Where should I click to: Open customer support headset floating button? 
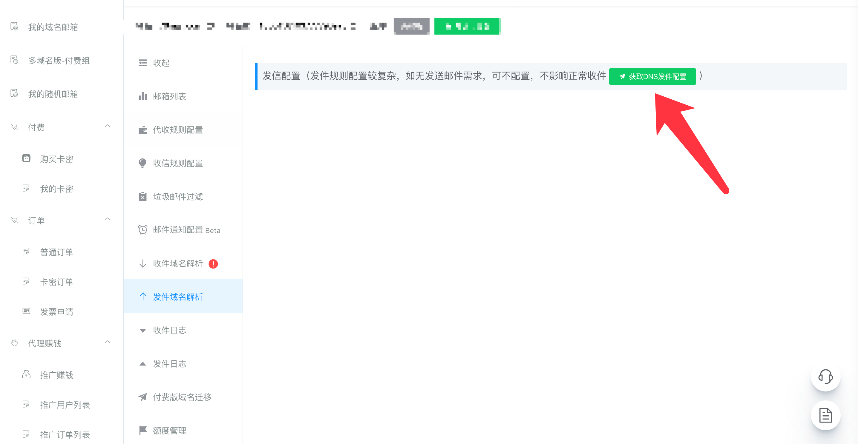point(825,377)
